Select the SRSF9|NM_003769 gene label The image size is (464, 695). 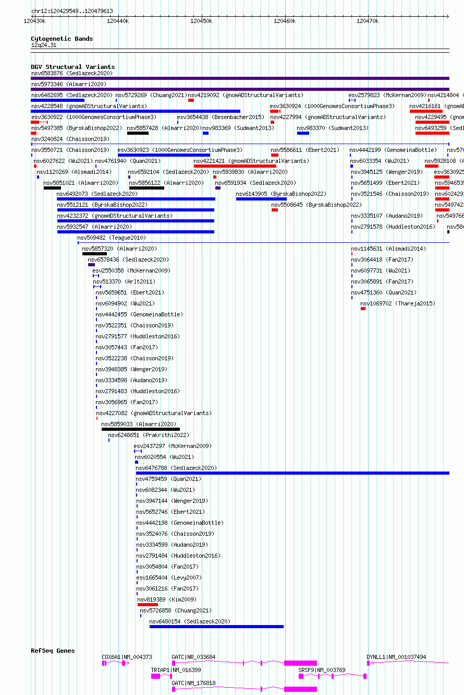click(322, 670)
